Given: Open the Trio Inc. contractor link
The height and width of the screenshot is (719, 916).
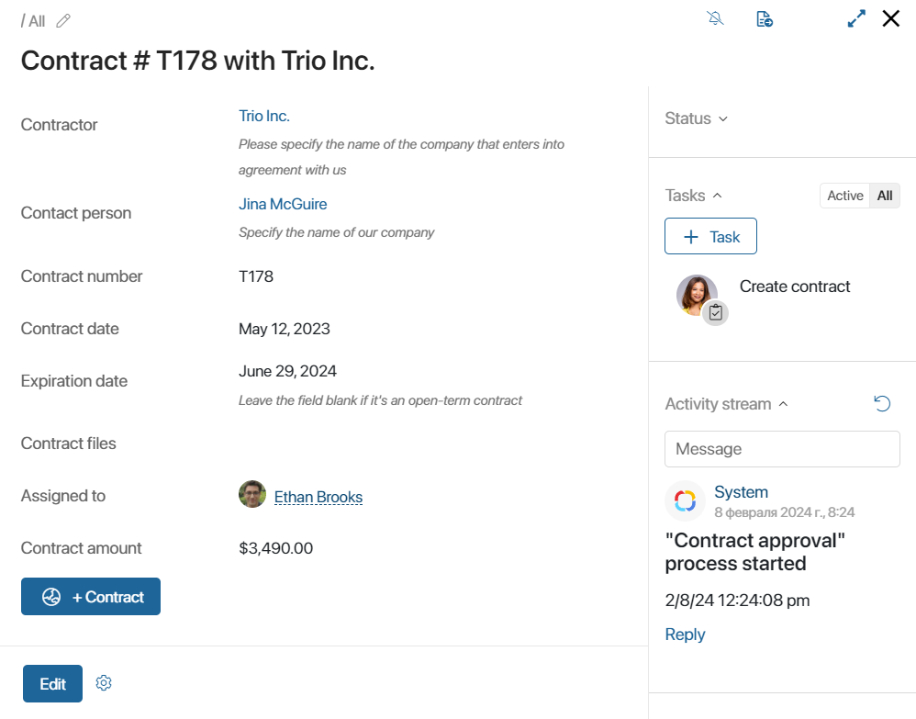Looking at the screenshot, I should pyautogui.click(x=264, y=116).
